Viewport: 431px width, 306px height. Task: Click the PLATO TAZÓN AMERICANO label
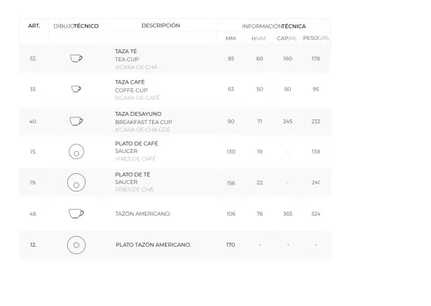[154, 245]
